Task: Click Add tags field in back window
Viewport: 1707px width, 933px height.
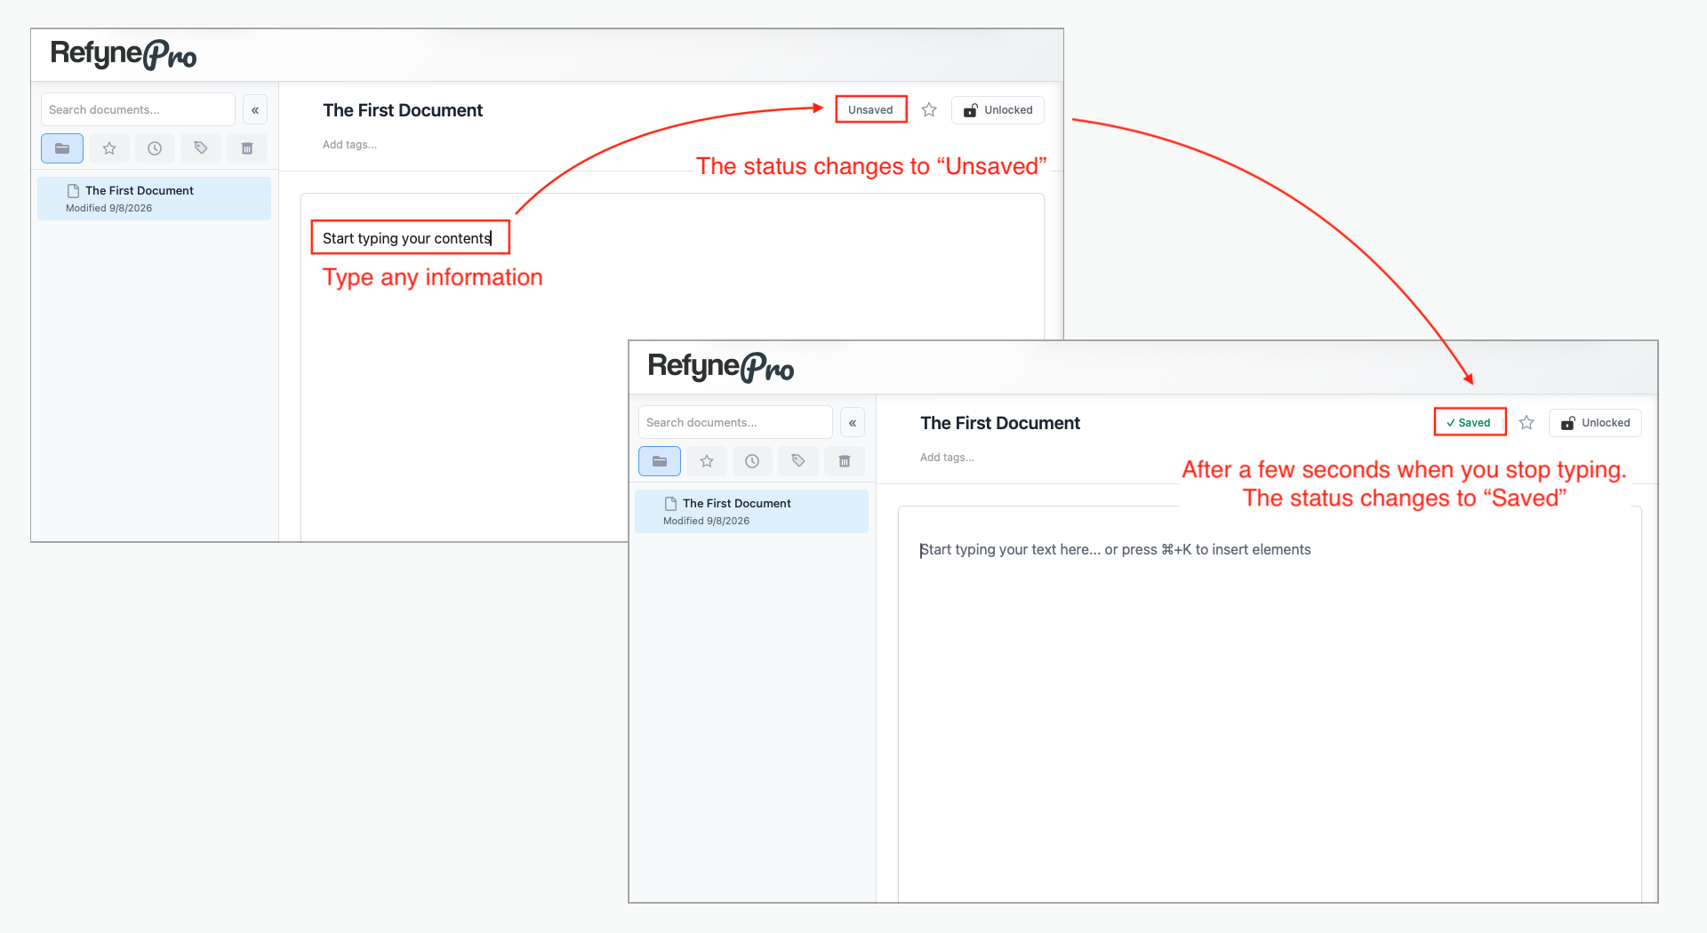Action: [349, 145]
